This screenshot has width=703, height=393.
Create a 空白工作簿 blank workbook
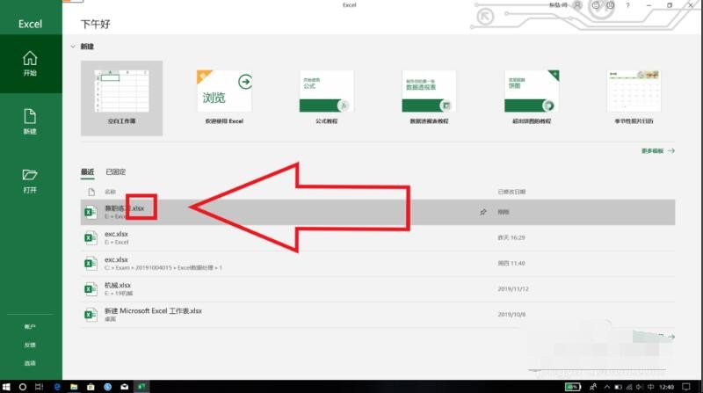pos(121,98)
